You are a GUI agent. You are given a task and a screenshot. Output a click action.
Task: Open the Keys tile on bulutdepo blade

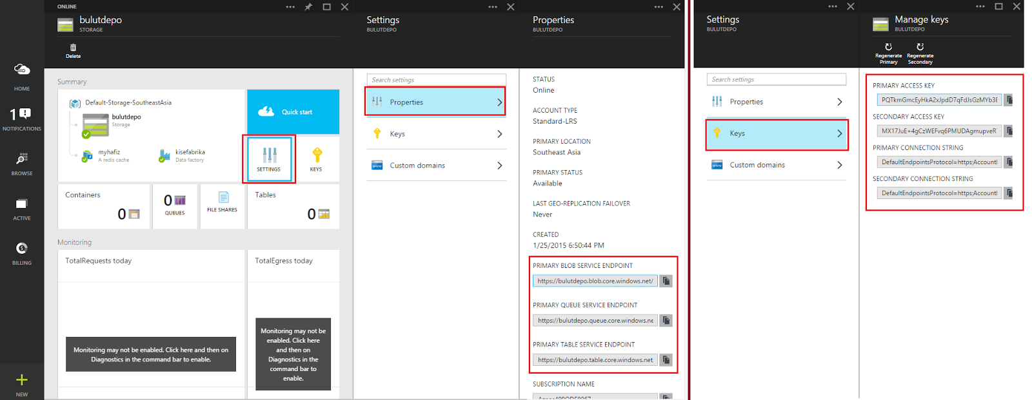[x=316, y=158]
